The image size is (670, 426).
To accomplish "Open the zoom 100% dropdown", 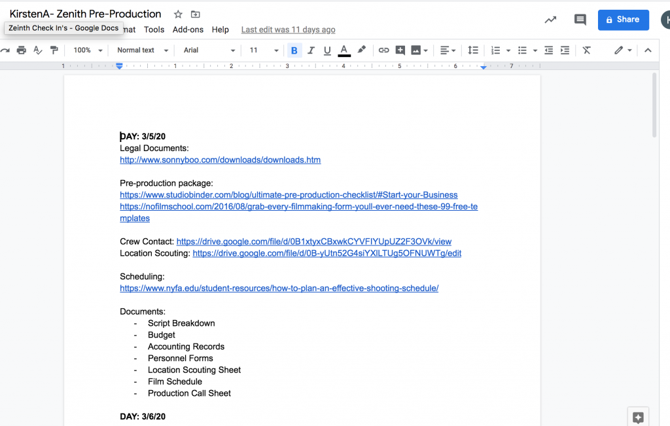I will (88, 50).
